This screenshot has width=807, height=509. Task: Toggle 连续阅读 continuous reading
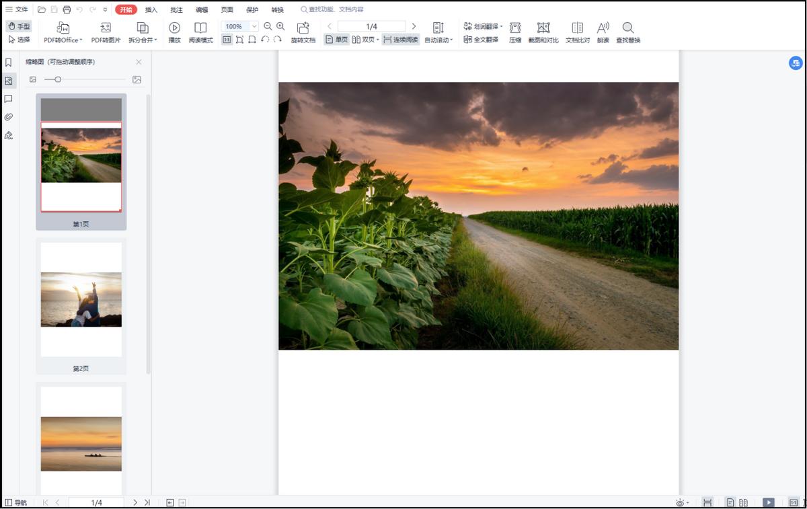401,40
